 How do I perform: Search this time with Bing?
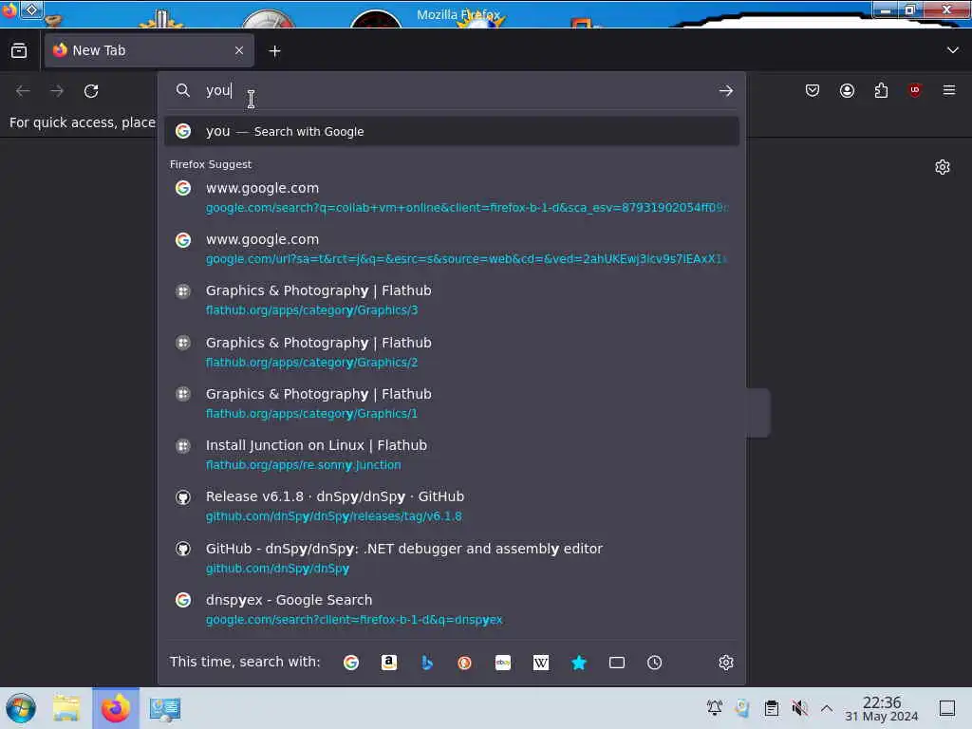(x=427, y=662)
